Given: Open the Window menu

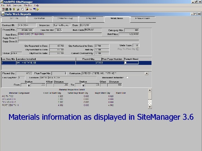Looking at the screenshot, I should [x=28, y=5].
